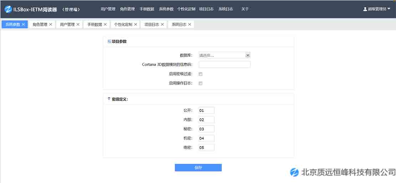The height and width of the screenshot is (183, 396).
Task: Enable the 启用密级过滤 checkbox
Action: tap(201, 74)
